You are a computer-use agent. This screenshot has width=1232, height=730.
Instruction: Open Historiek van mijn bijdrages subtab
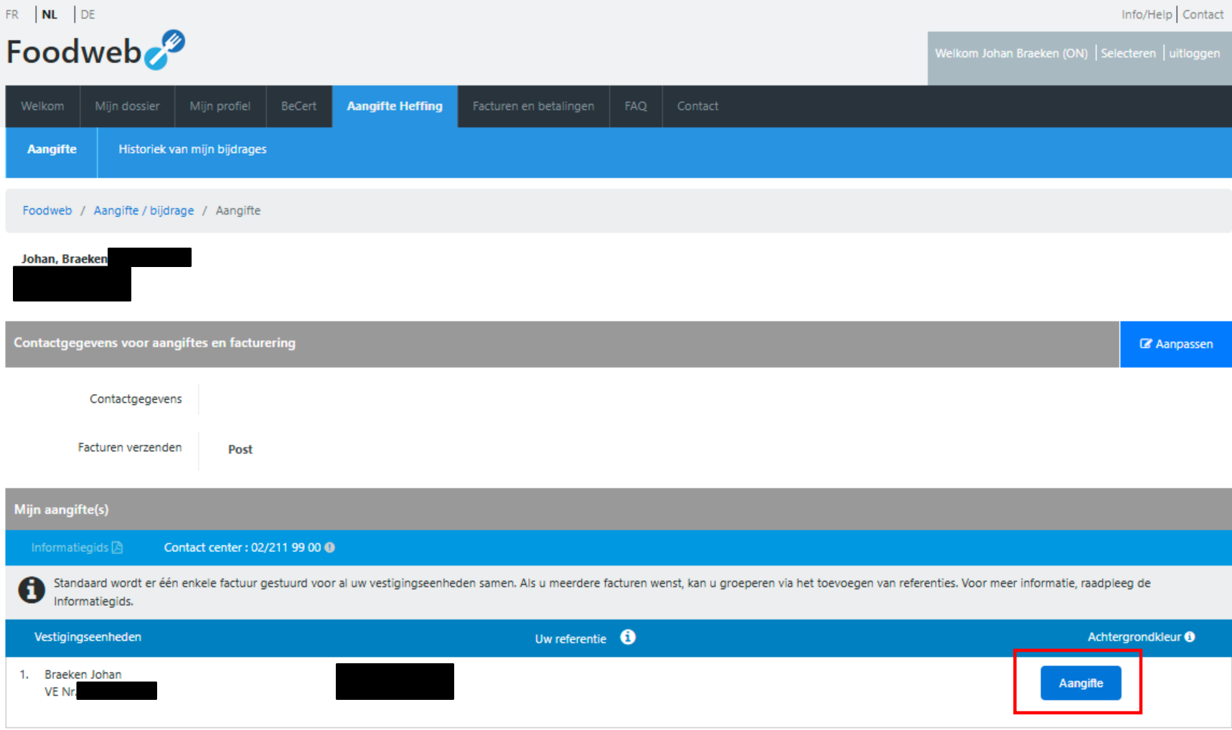click(192, 149)
